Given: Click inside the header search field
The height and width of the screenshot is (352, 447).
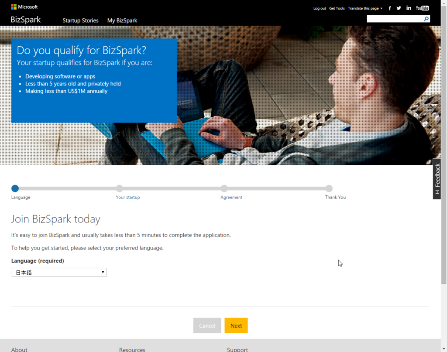Looking at the screenshot, I should (x=395, y=19).
